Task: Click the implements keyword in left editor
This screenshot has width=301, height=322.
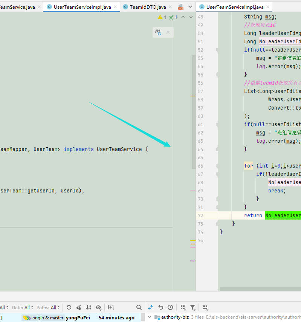Action: (79, 149)
